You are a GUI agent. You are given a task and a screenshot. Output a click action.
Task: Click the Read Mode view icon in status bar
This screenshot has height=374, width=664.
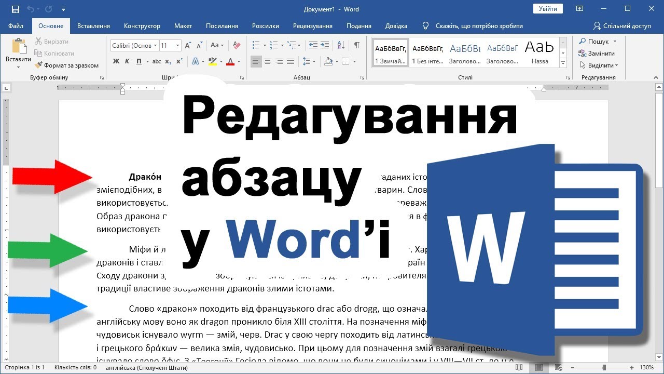pyautogui.click(x=520, y=367)
